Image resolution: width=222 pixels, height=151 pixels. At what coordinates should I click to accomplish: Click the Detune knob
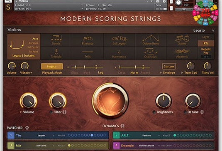[x=193, y=101]
